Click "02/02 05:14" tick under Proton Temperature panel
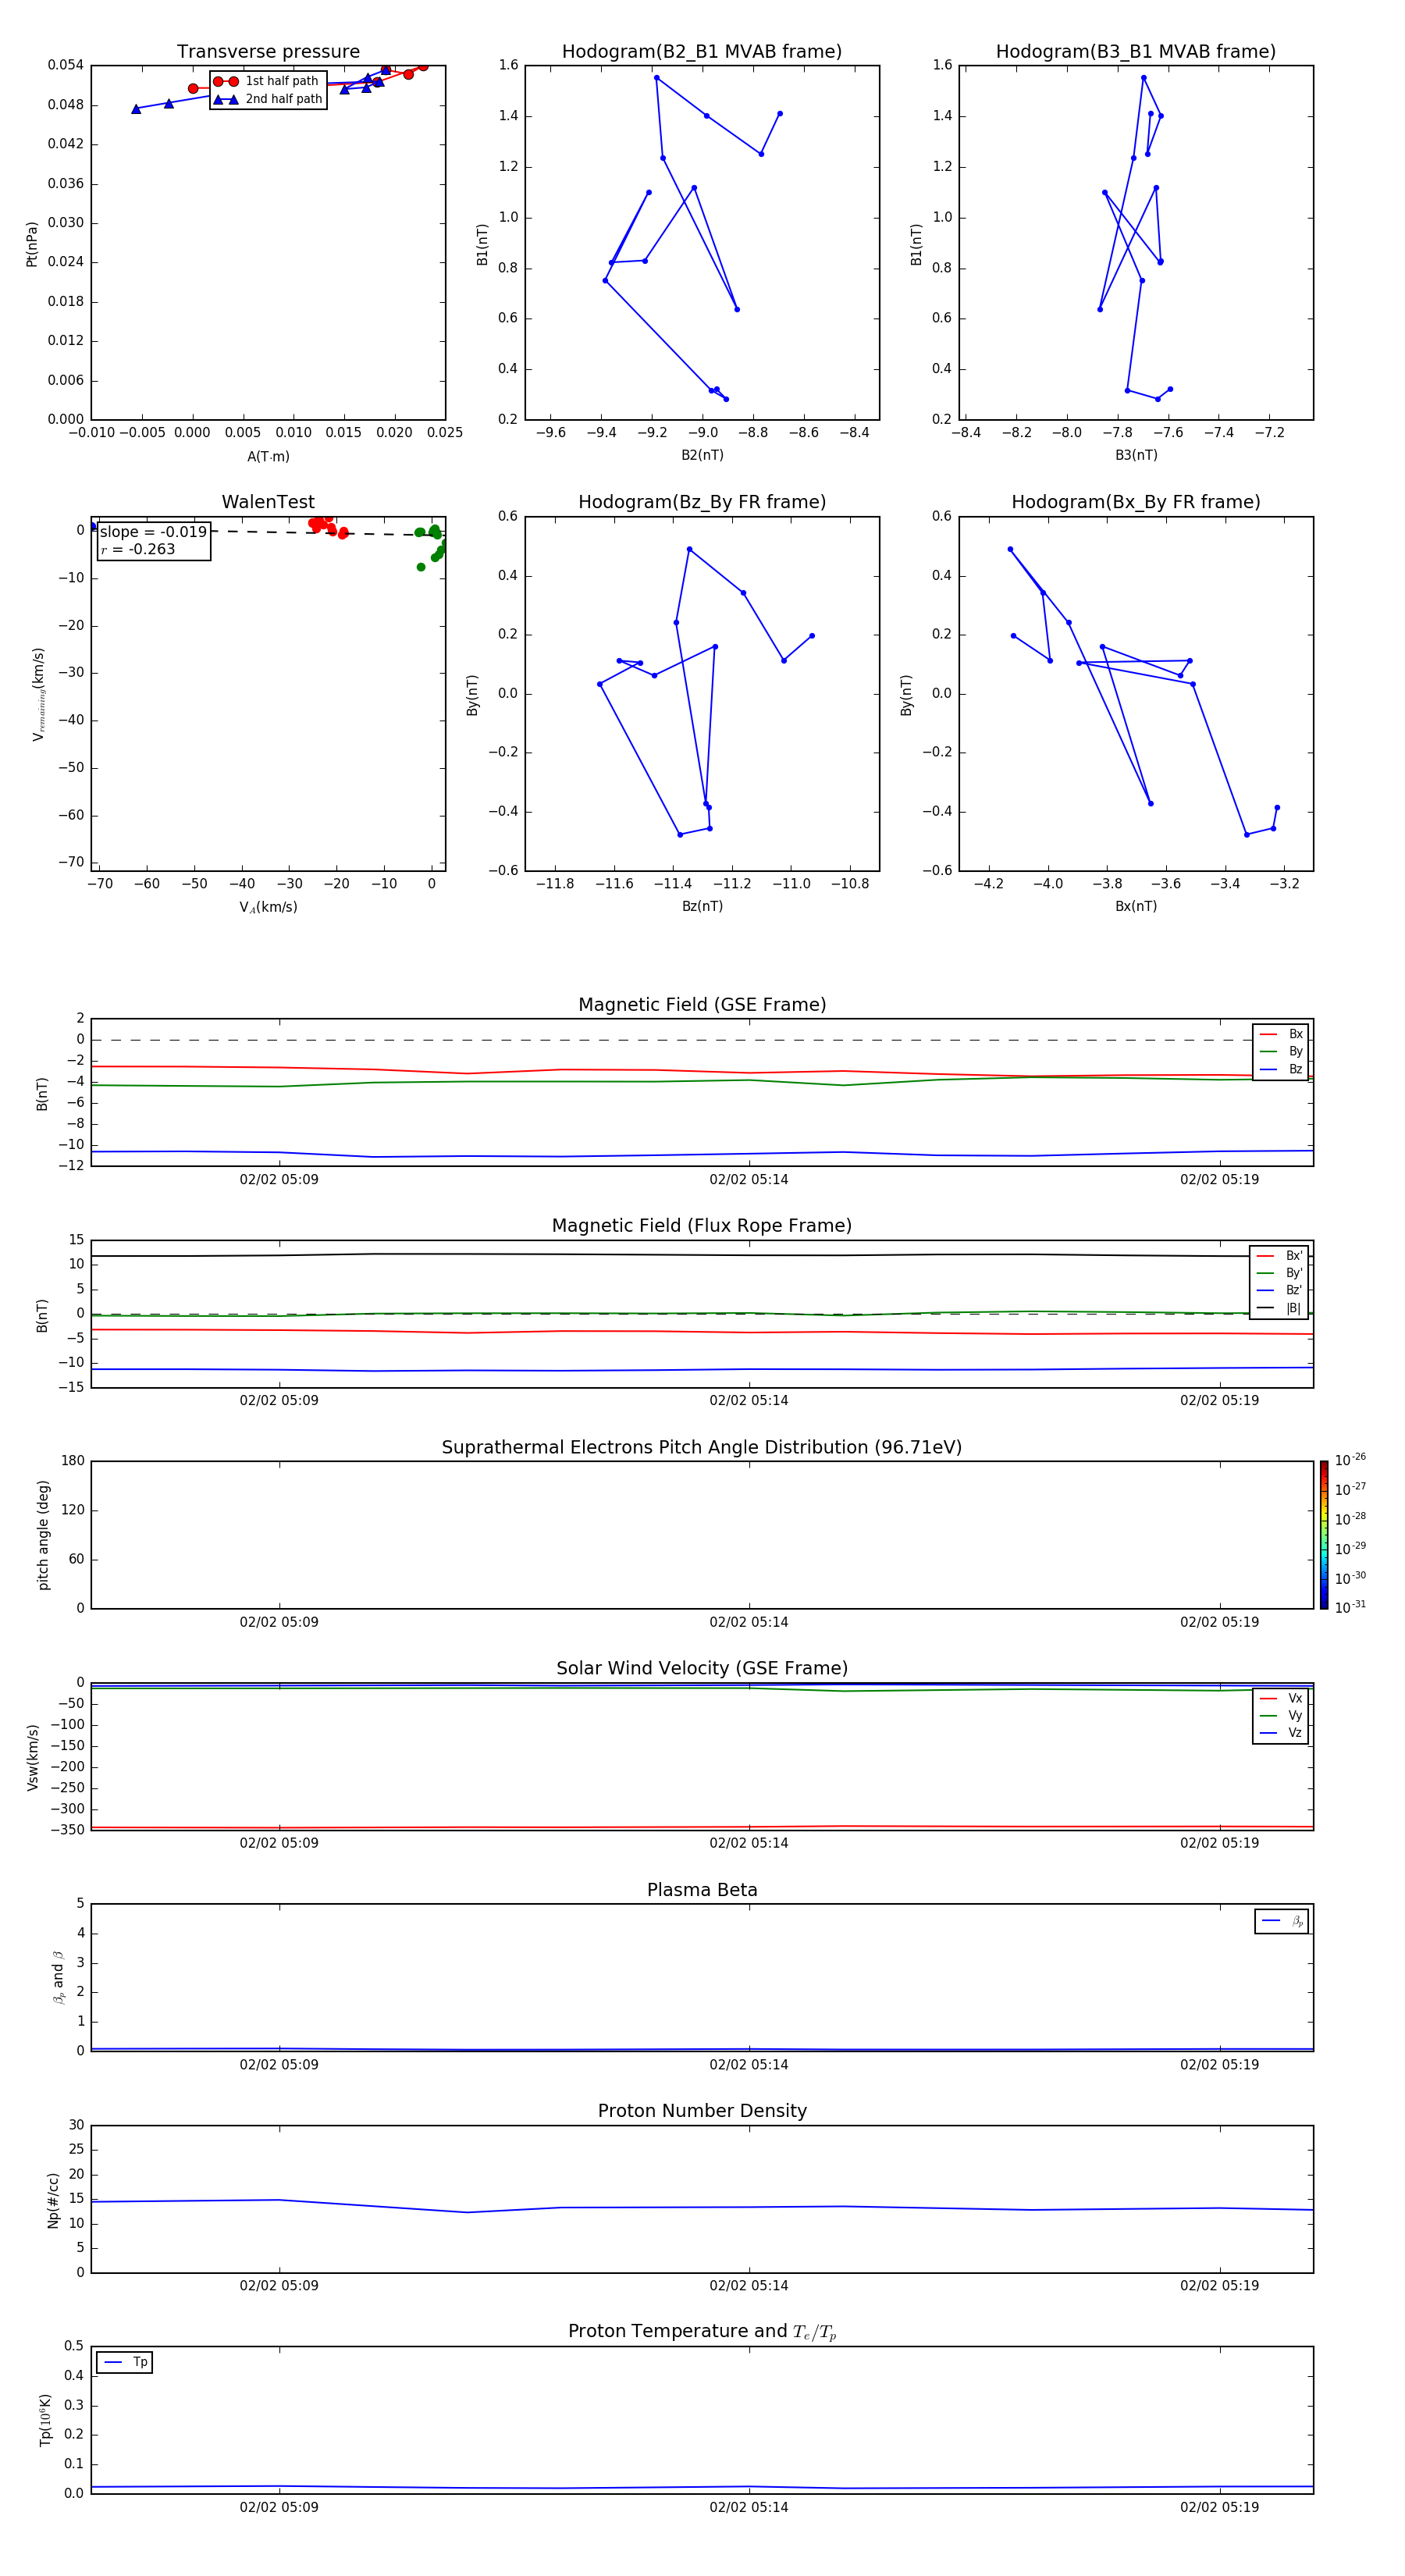The height and width of the screenshot is (2576, 1405). 749,2507
